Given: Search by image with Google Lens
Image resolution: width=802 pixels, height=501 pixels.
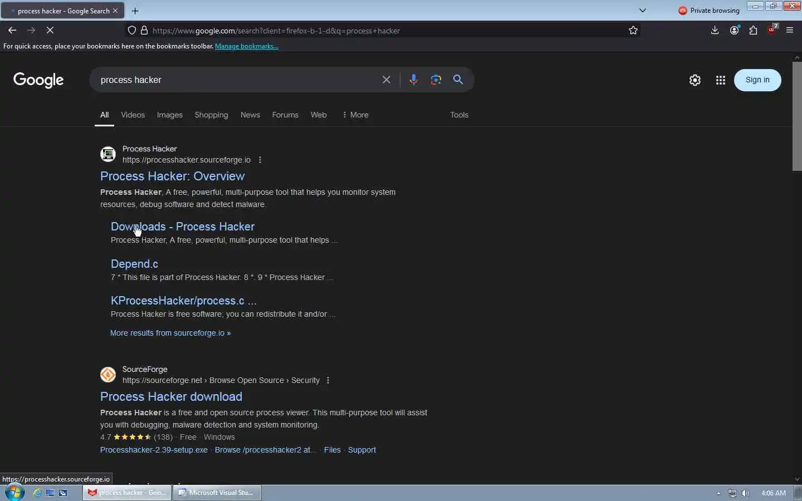Looking at the screenshot, I should [436, 80].
